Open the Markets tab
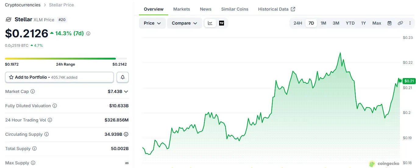Viewport: 416px width, 168px height. click(182, 9)
